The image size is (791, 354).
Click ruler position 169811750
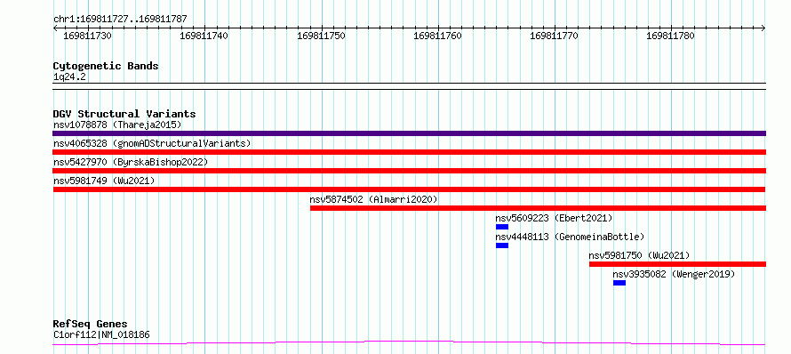(x=322, y=36)
